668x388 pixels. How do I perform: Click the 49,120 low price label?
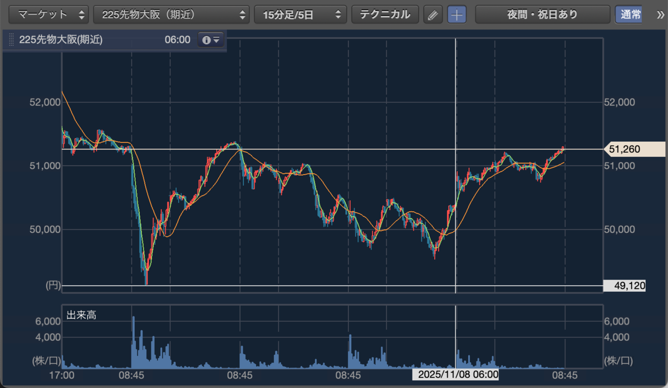[x=625, y=286]
